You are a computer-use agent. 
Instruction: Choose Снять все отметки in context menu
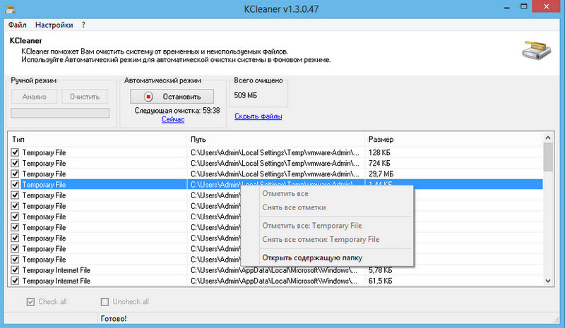click(327, 207)
